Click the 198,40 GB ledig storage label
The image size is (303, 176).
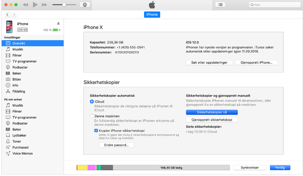click(x=171, y=168)
